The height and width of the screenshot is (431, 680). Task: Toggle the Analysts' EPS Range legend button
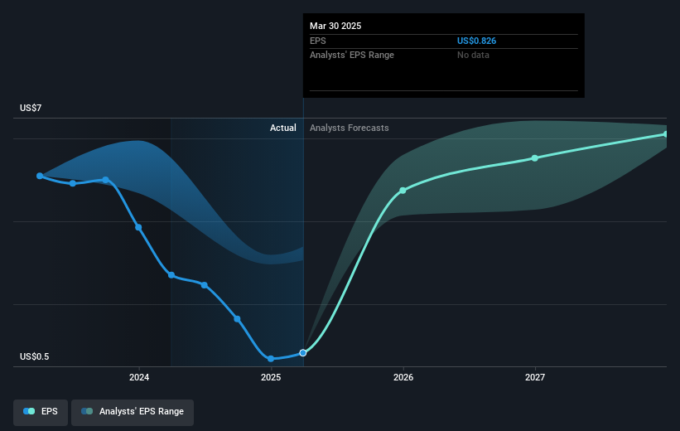pyautogui.click(x=133, y=412)
